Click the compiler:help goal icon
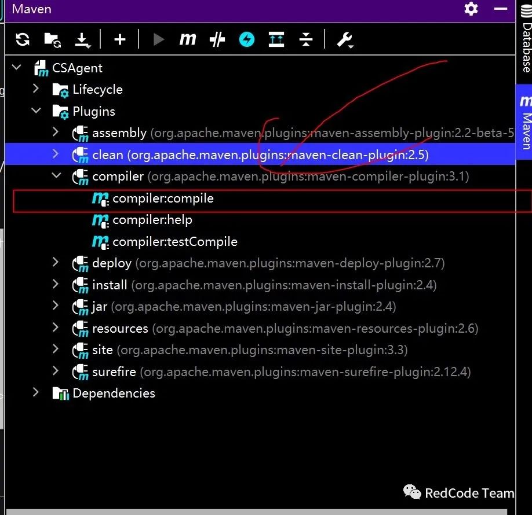The width and height of the screenshot is (532, 515). (x=100, y=220)
